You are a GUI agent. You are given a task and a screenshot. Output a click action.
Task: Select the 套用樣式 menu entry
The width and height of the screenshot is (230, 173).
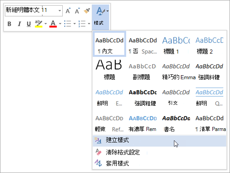coord(159,163)
